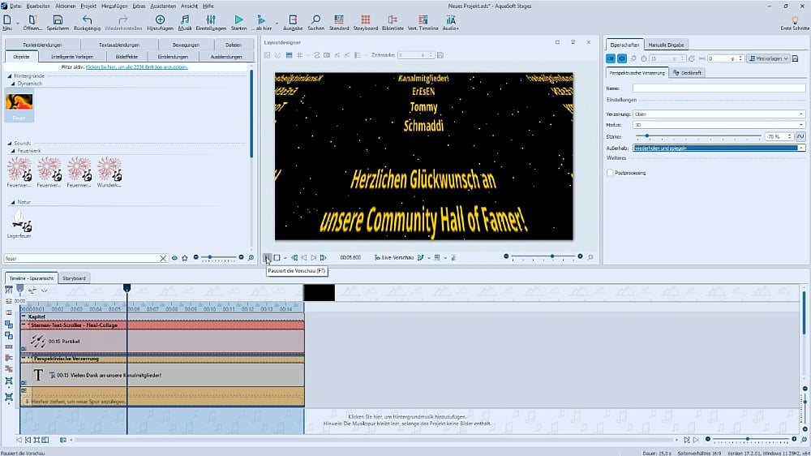
Task: Switch to the Bildeffekte tab
Action: [x=127, y=57]
